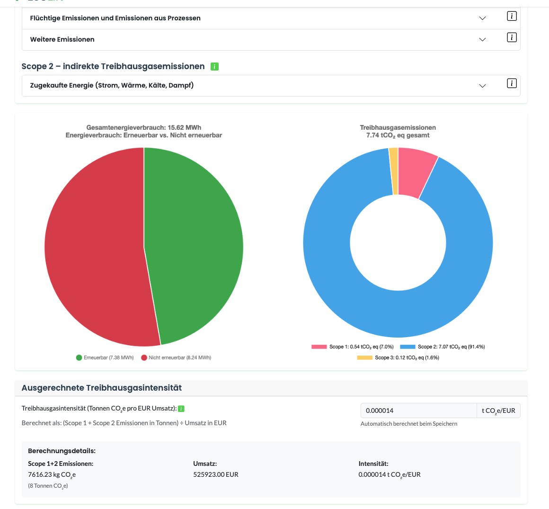Expand the Weitere Emissionen chevron
Viewport: 549px width, 509px height.
coord(482,40)
